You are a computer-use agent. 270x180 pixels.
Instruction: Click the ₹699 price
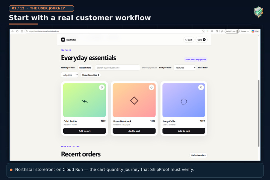(202, 121)
